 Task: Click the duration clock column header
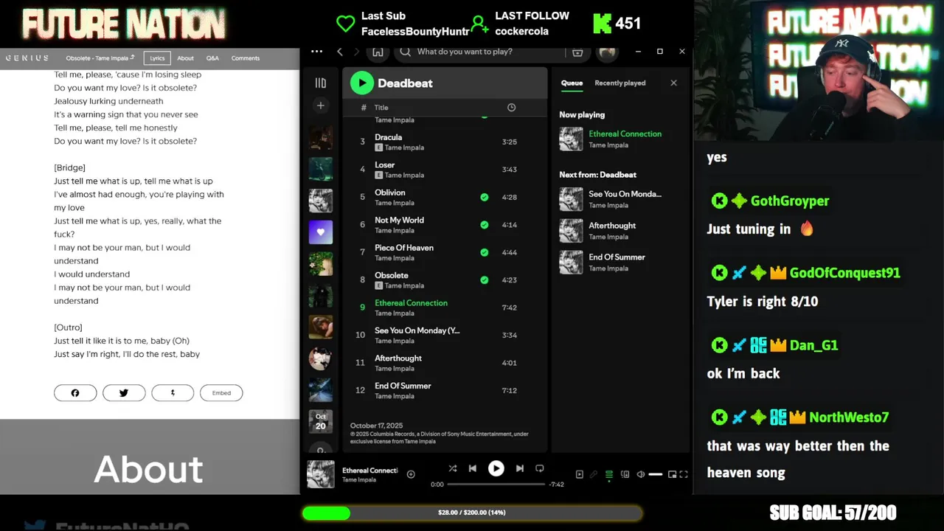click(x=511, y=108)
